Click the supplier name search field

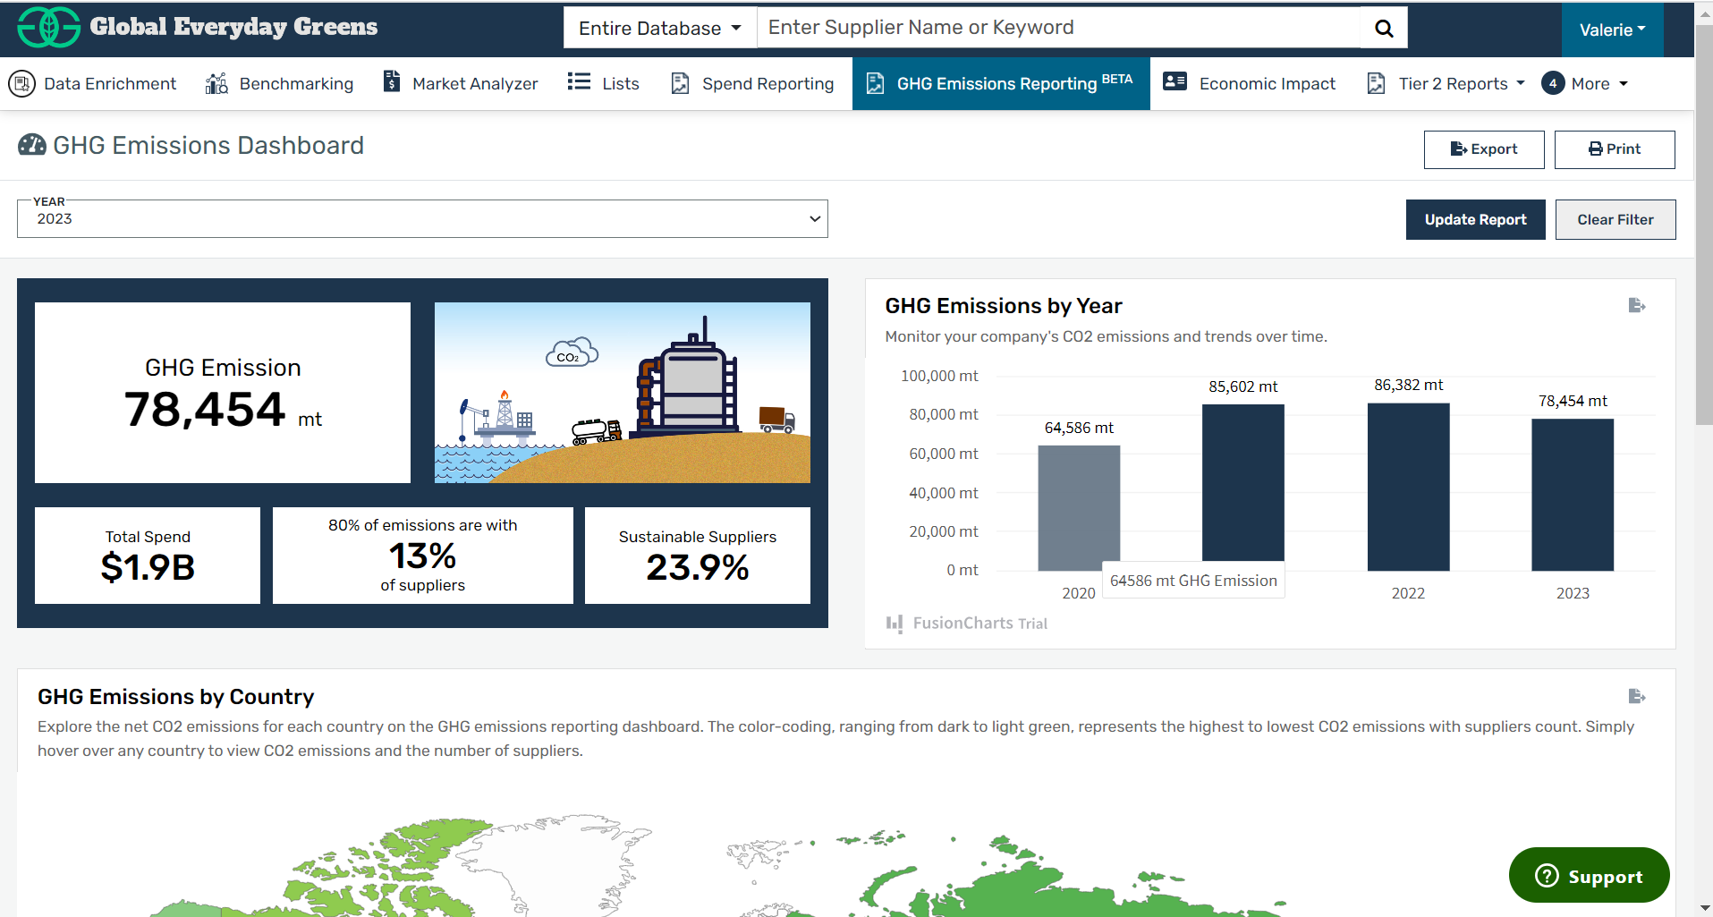click(1058, 28)
